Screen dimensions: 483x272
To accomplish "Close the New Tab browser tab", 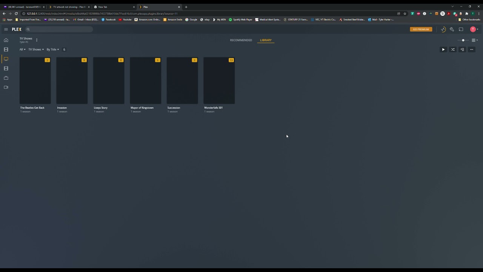I will click(x=134, y=7).
